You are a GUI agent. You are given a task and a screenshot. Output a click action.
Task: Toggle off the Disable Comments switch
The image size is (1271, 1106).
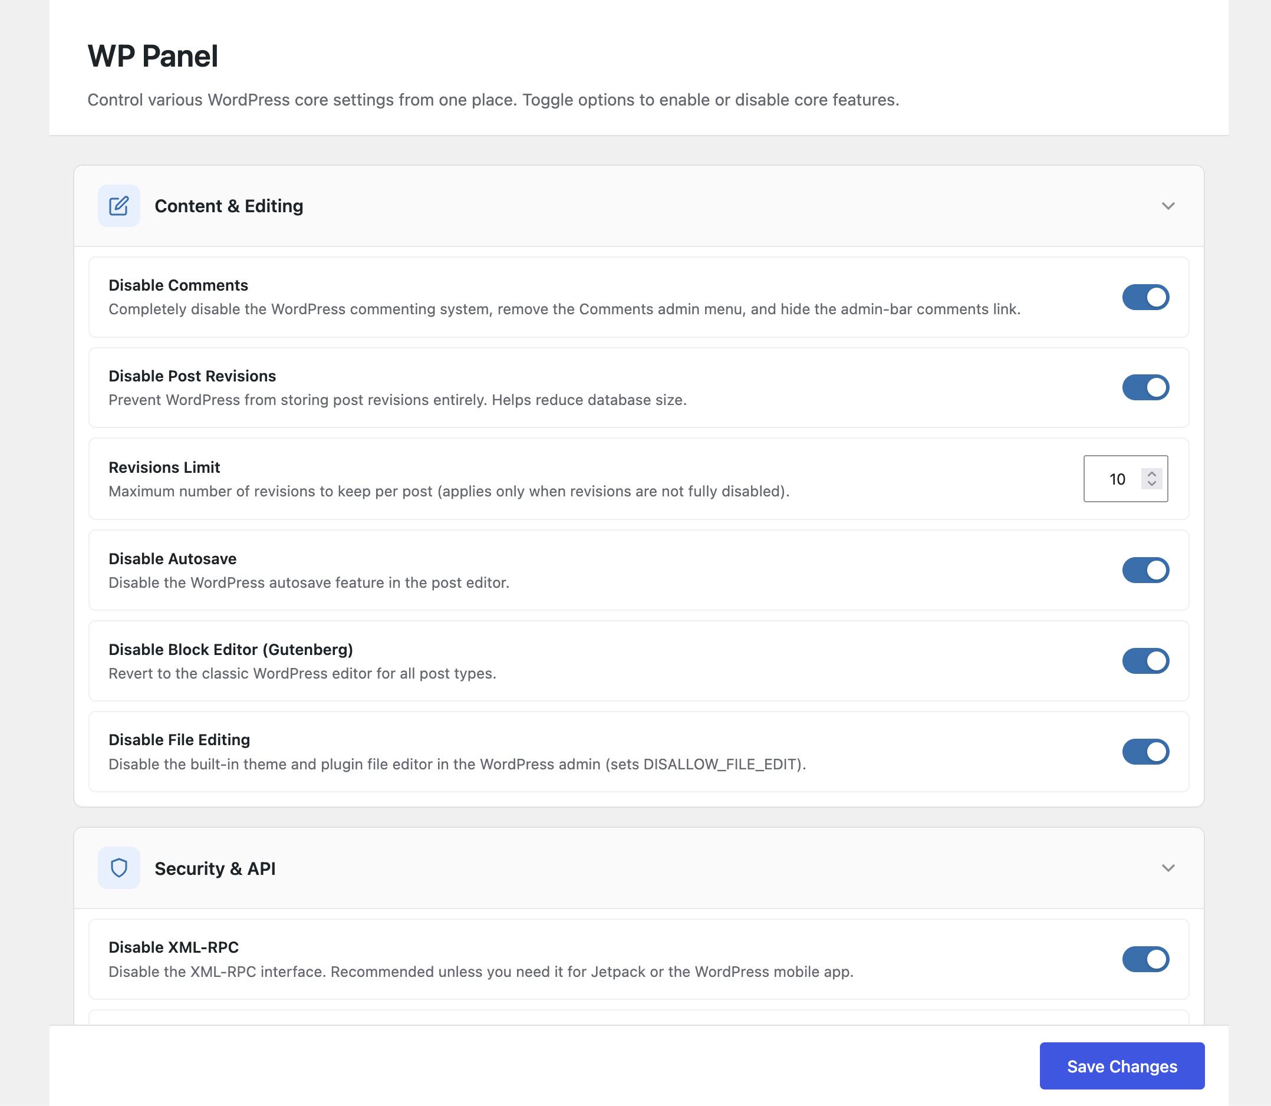click(1145, 297)
